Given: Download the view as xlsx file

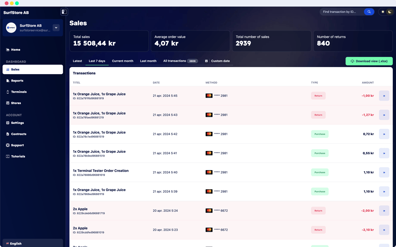Looking at the screenshot, I should [x=369, y=61].
